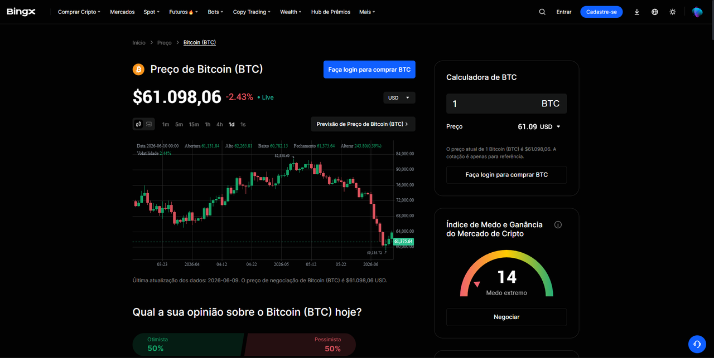Select the 1d chart interval
The height and width of the screenshot is (358, 714).
pyautogui.click(x=231, y=124)
